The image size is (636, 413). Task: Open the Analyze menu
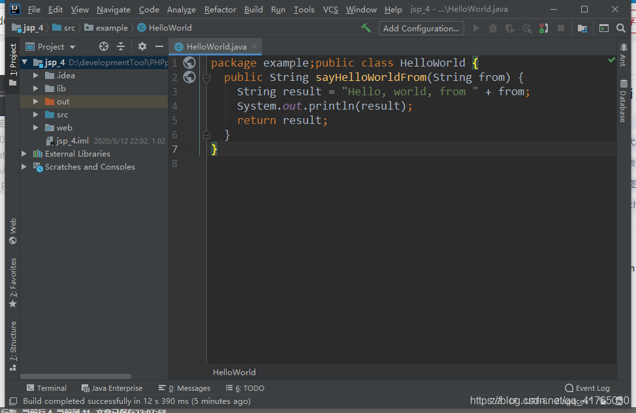point(182,9)
